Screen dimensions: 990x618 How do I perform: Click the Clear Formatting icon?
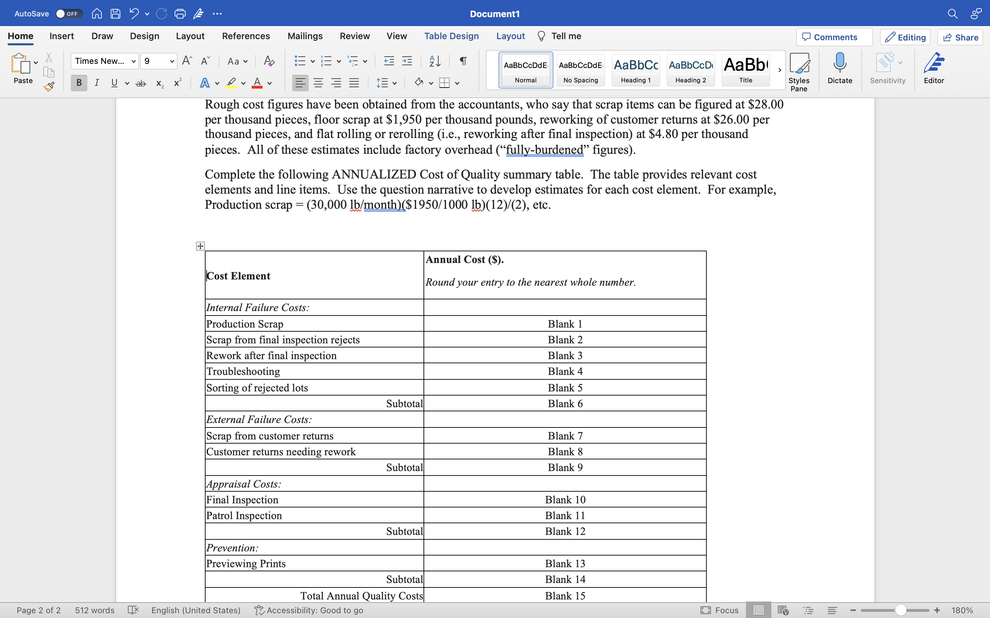[269, 61]
